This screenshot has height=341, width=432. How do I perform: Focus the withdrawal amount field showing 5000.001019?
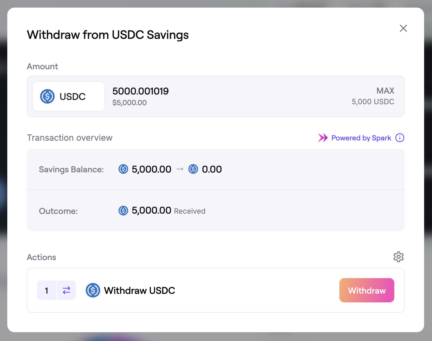click(140, 91)
